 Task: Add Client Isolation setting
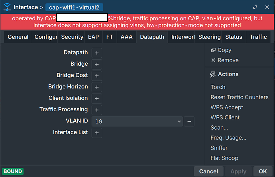[96, 98]
